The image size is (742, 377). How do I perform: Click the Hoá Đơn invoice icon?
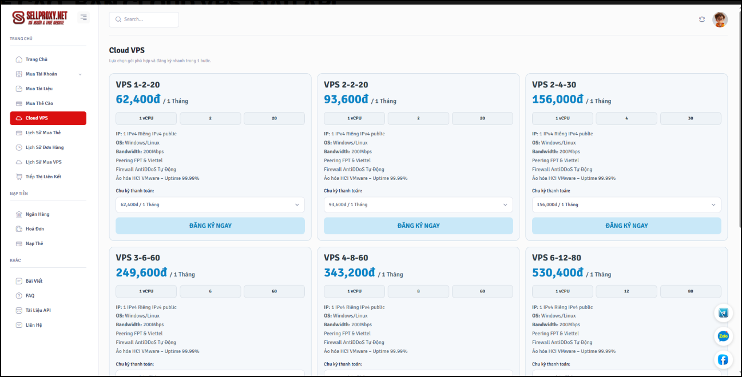pyautogui.click(x=19, y=229)
